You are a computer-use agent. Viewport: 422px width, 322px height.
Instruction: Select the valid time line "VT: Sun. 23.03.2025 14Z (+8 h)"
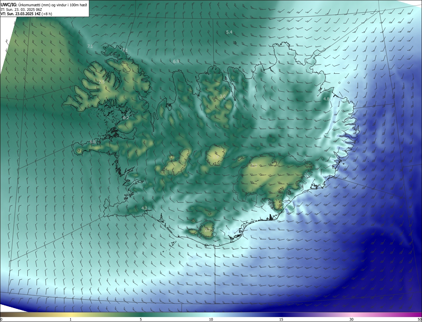click(x=26, y=14)
